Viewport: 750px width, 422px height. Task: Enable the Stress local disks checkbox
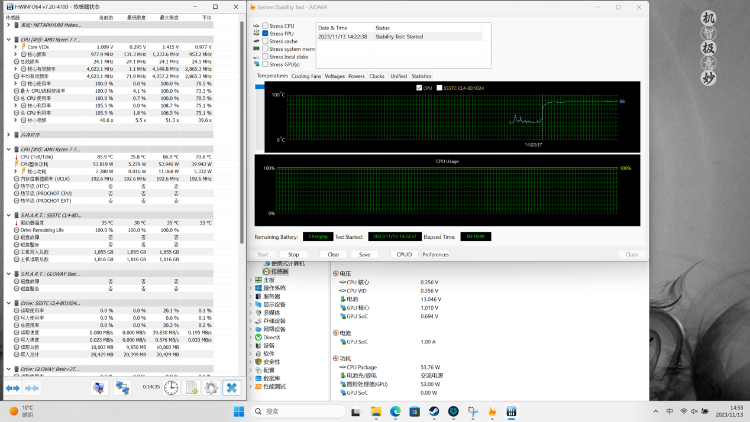[x=266, y=57]
